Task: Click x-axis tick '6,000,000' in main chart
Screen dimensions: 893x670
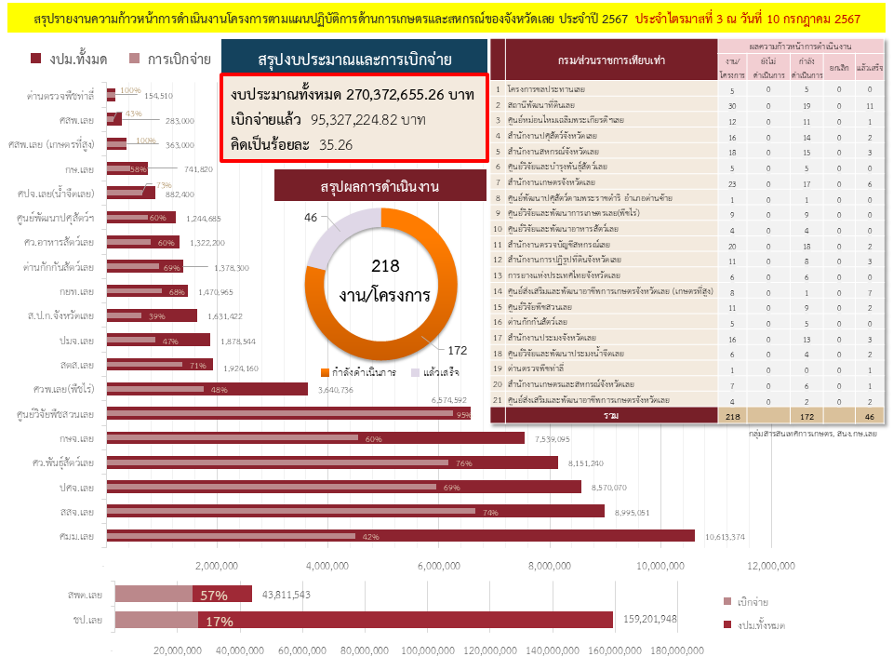Action: coord(438,566)
